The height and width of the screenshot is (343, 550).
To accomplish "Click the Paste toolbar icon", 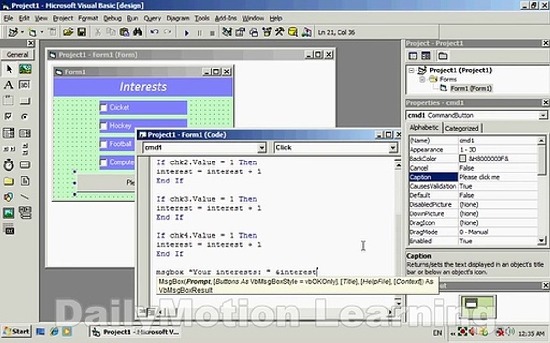I will [x=124, y=32].
